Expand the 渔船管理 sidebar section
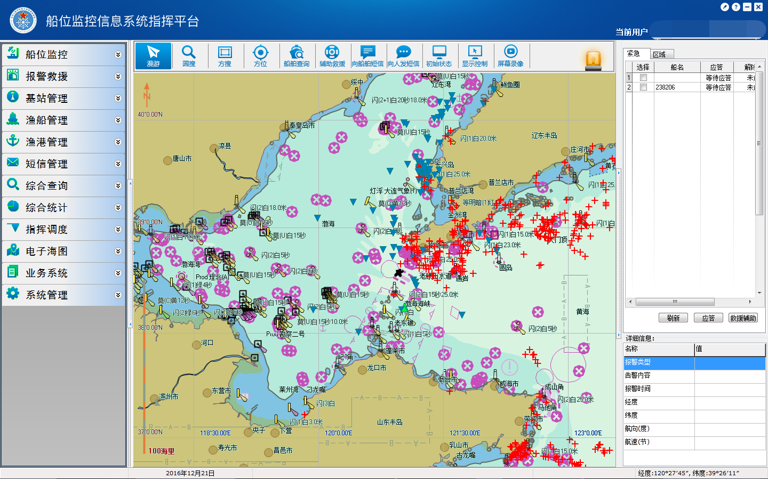This screenshot has height=479, width=768. click(118, 120)
